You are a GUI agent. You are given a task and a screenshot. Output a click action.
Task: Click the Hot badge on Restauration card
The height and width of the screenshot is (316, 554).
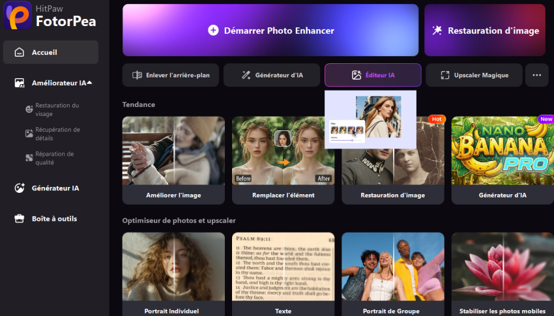437,119
